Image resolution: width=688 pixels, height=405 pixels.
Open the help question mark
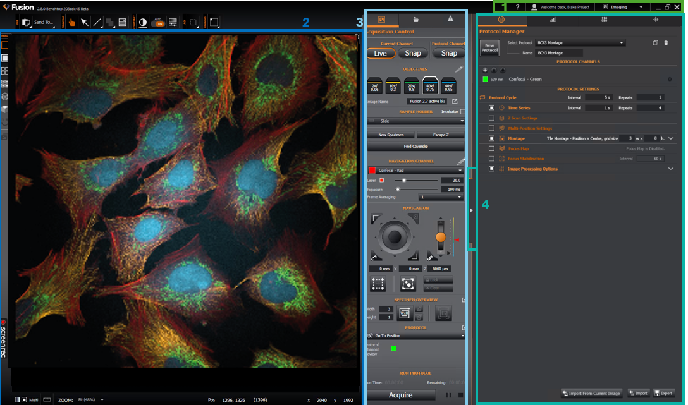tap(517, 7)
